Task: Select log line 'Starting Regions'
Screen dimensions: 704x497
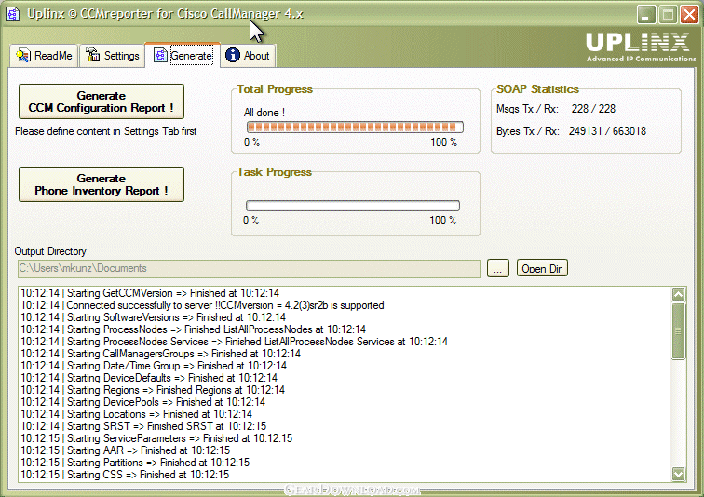Action: (x=153, y=390)
